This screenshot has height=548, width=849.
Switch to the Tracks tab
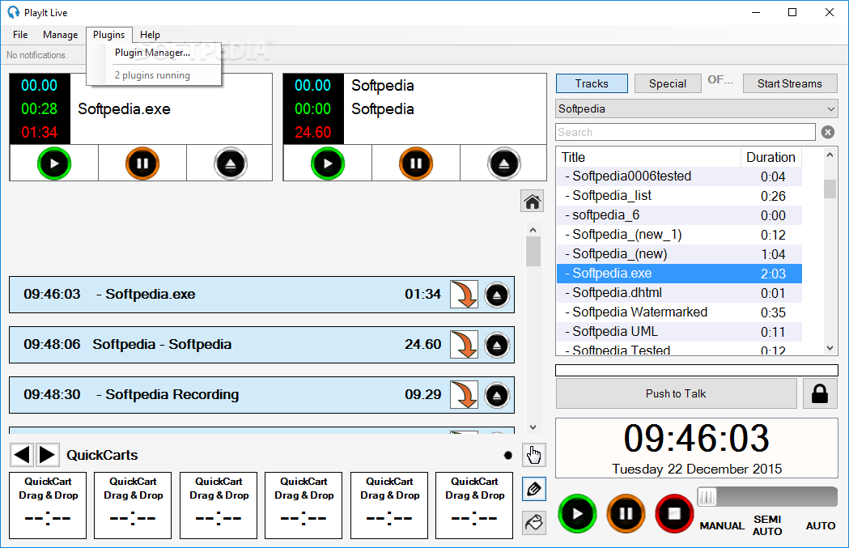592,83
